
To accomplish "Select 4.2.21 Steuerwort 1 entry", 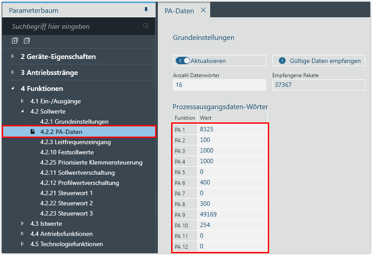I will click(x=66, y=193).
